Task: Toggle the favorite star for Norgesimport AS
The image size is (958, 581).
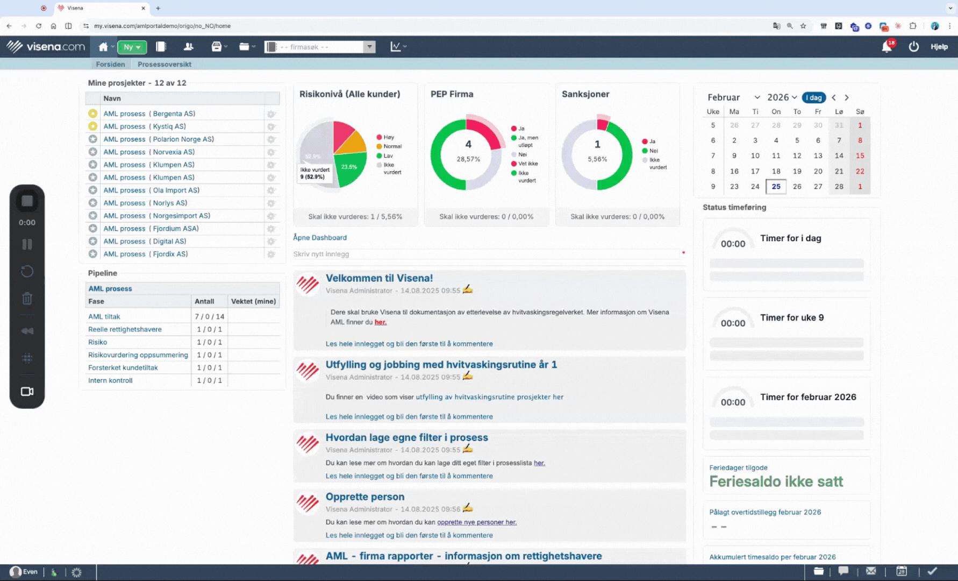Action: tap(93, 216)
